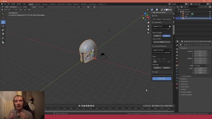Expand the Custom Properties section
The image size is (212, 119).
pyautogui.click(x=186, y=95)
